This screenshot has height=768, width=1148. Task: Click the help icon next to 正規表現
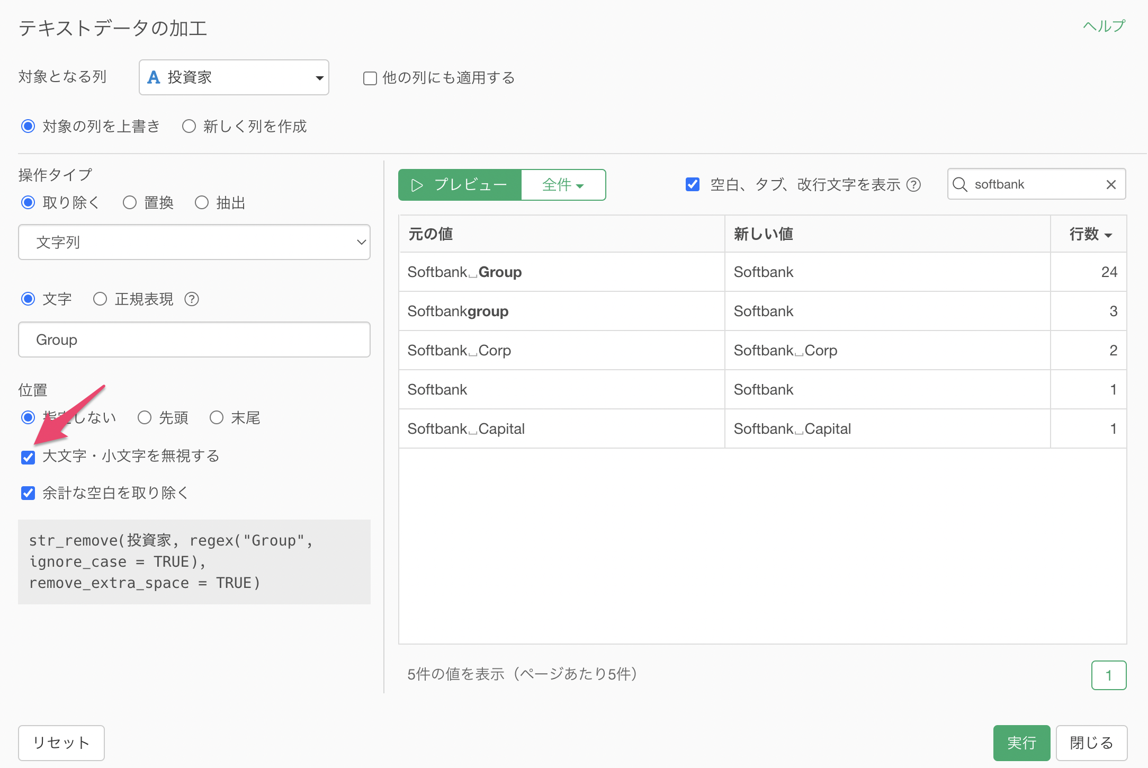tap(192, 299)
